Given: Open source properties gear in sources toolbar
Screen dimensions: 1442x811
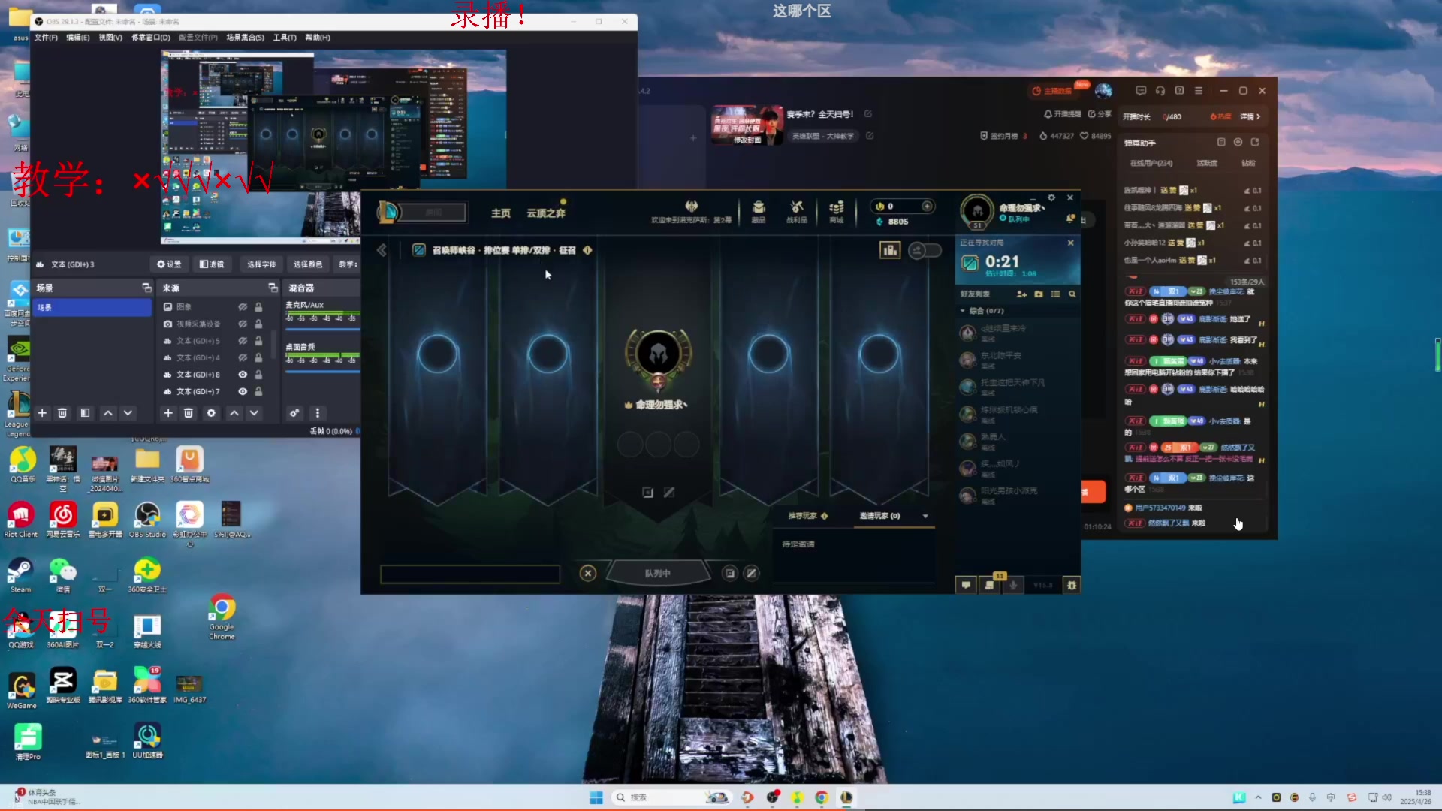Looking at the screenshot, I should coord(211,413).
